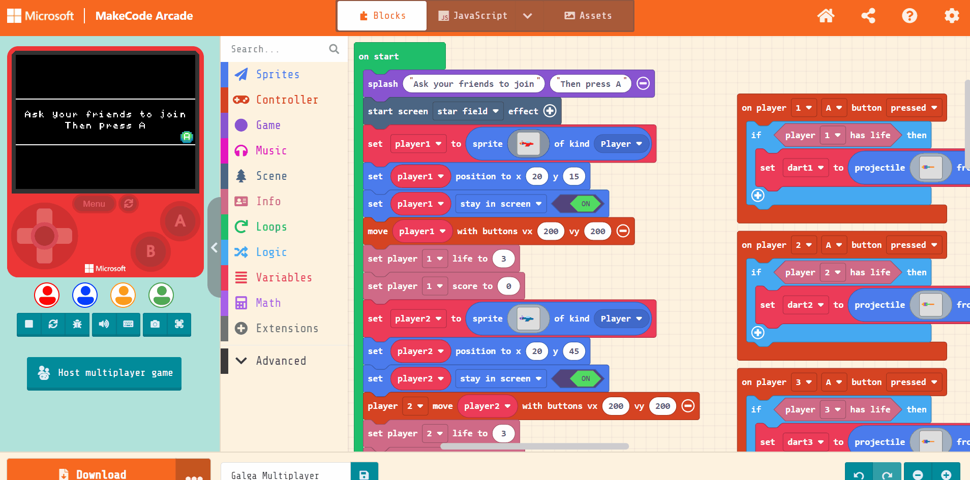The height and width of the screenshot is (480, 970).
Task: Toggle debug mode with the bug icon
Action: 77,324
